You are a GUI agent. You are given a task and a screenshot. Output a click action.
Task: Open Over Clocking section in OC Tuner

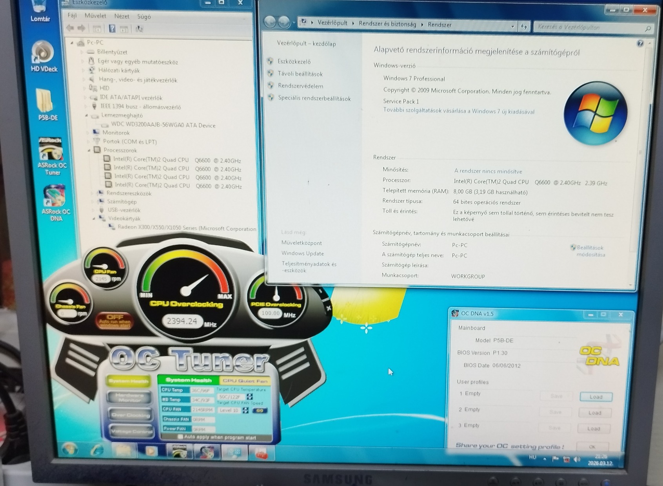[x=131, y=415]
